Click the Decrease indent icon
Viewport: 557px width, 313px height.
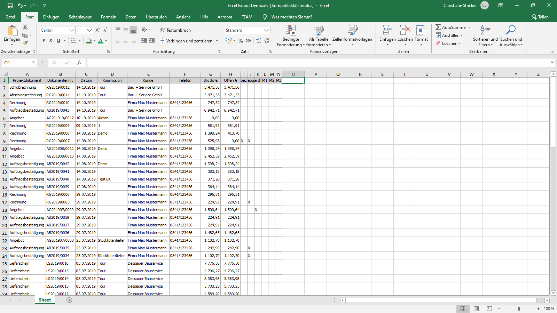click(x=144, y=41)
